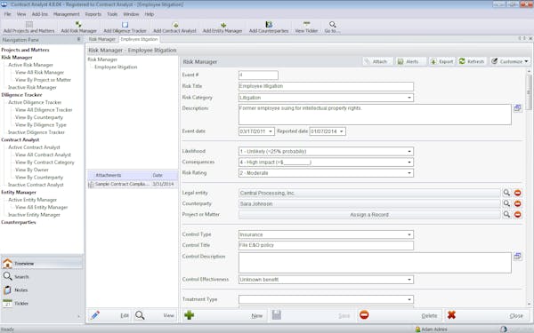Click the Add Entity Manager toolbar icon
534x333 pixels.
point(223,25)
